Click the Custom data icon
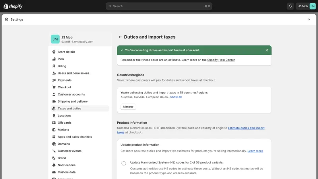 tap(54, 172)
